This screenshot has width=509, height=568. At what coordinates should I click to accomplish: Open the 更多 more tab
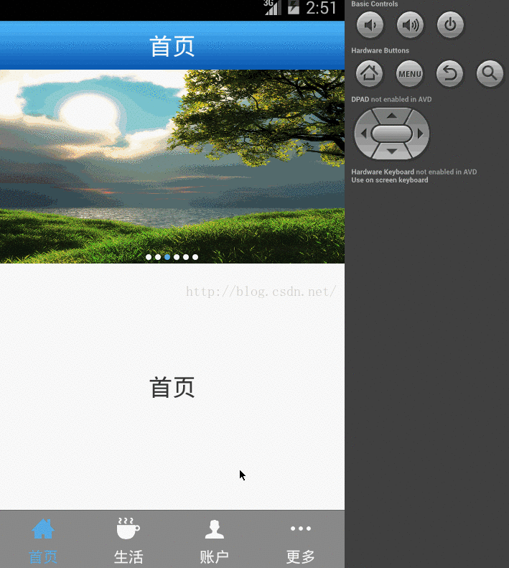pos(301,541)
